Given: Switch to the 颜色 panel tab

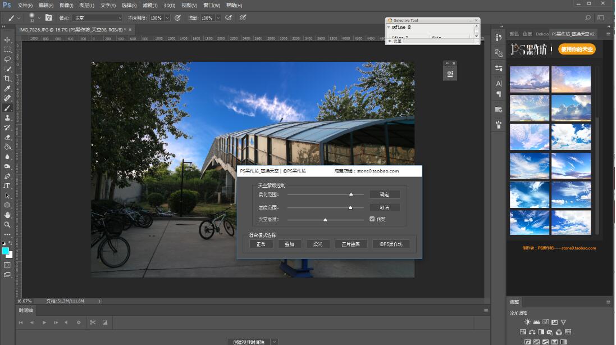Looking at the screenshot, I should click(514, 34).
